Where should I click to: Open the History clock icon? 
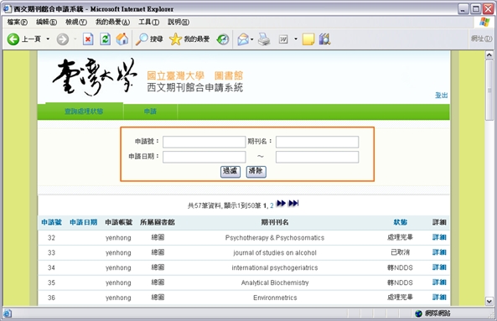coord(223,39)
